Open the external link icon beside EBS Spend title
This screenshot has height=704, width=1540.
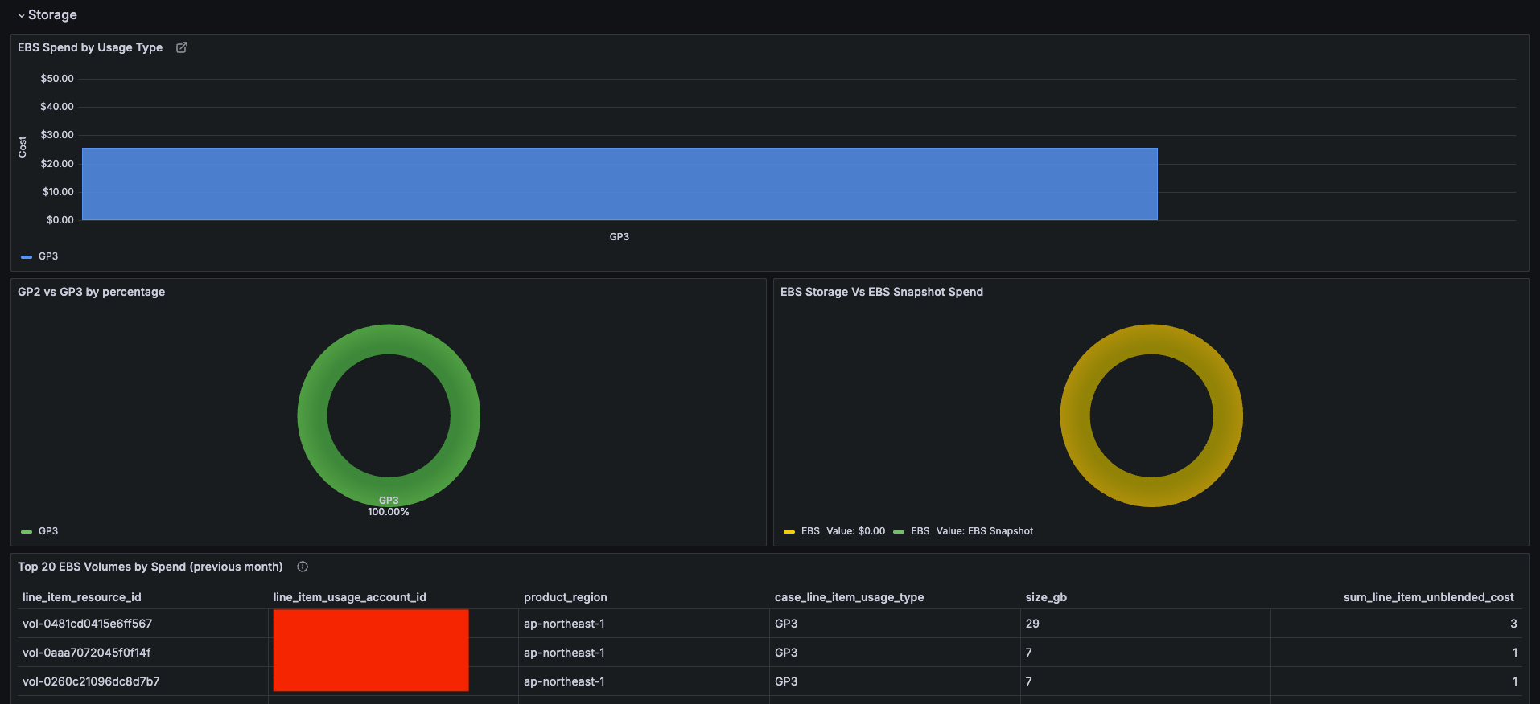[182, 47]
